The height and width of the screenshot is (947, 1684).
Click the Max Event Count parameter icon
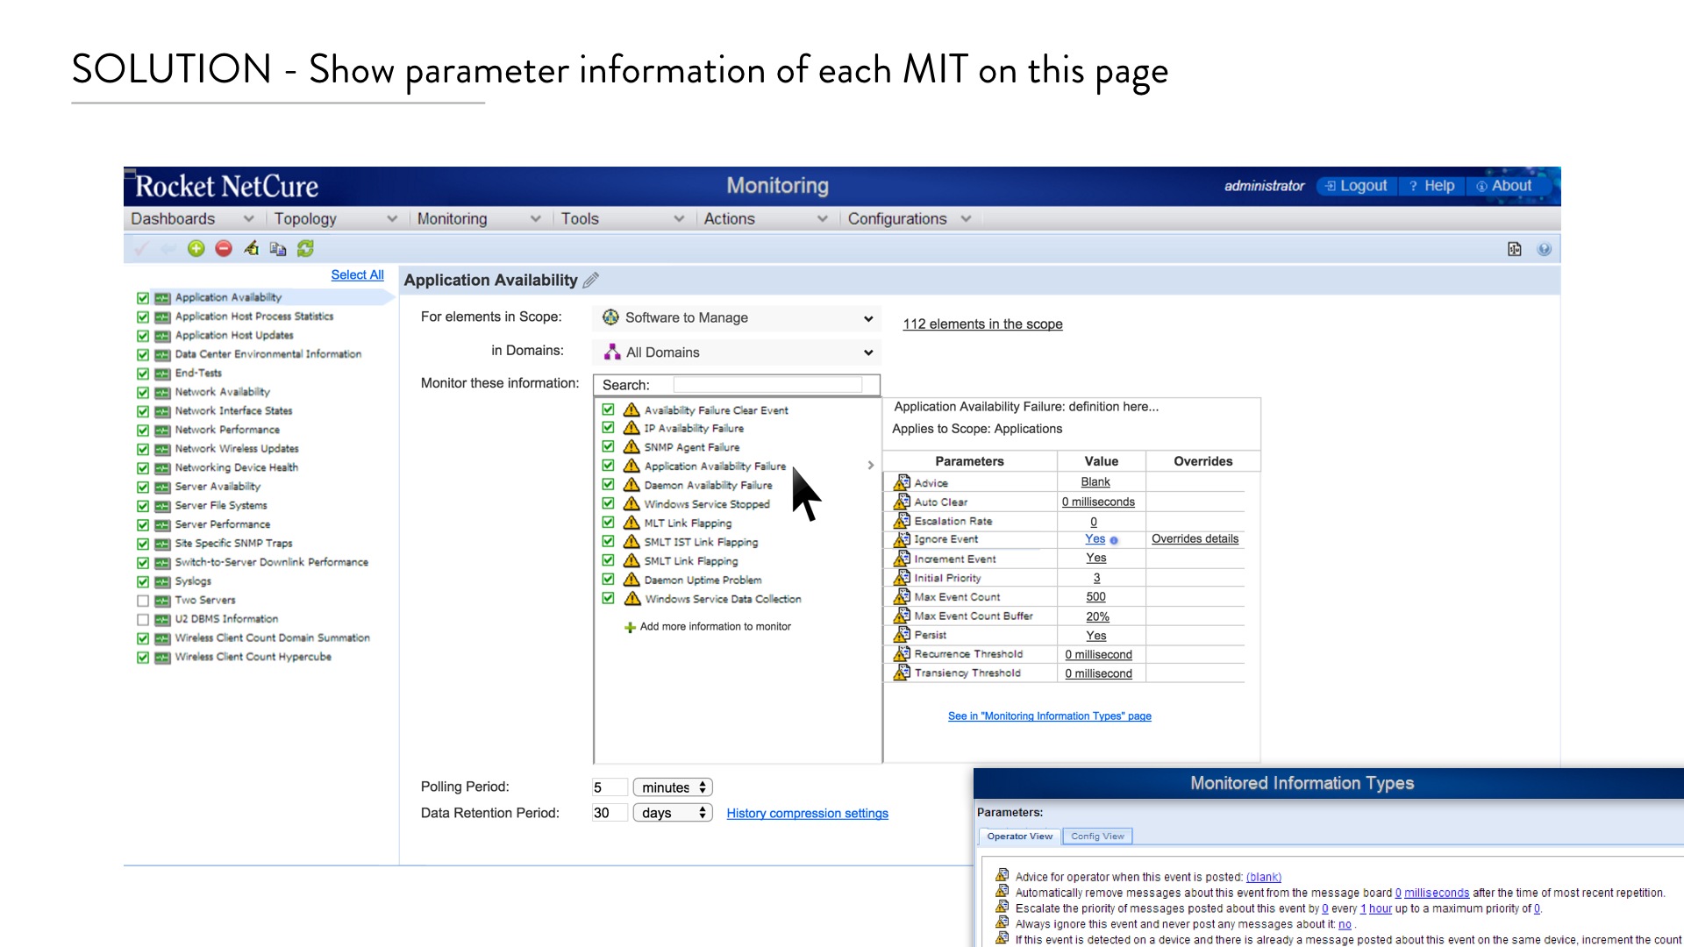click(902, 596)
